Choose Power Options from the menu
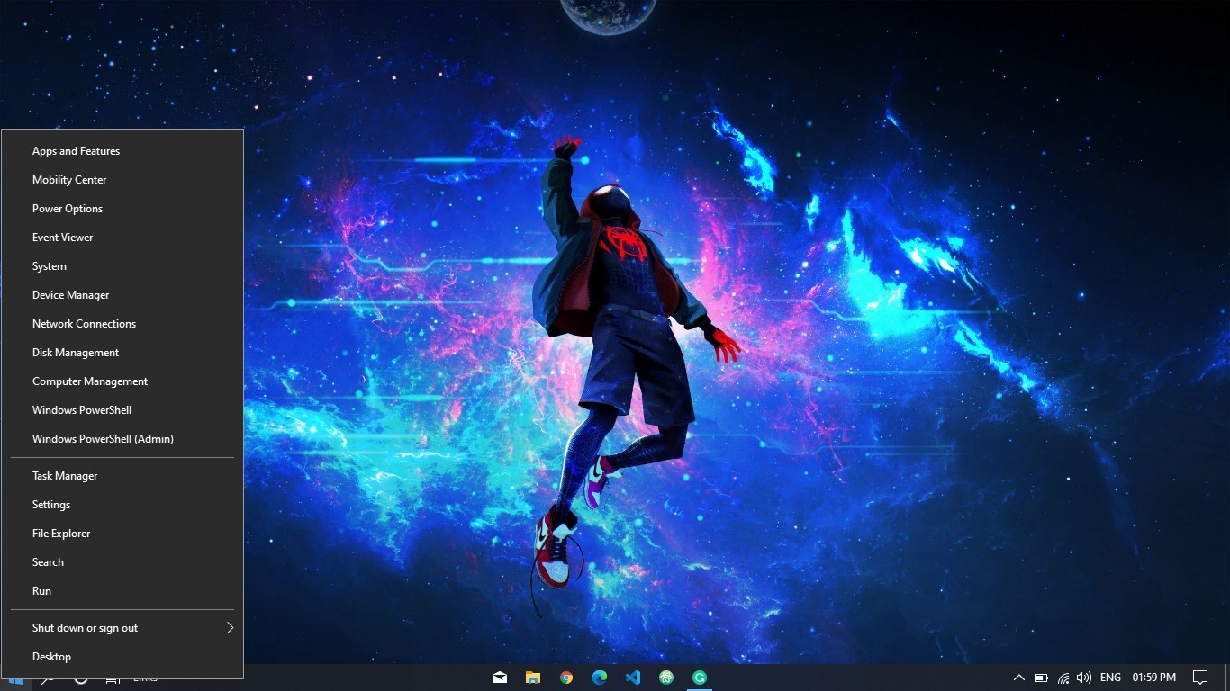The width and height of the screenshot is (1230, 691). [x=122, y=209]
